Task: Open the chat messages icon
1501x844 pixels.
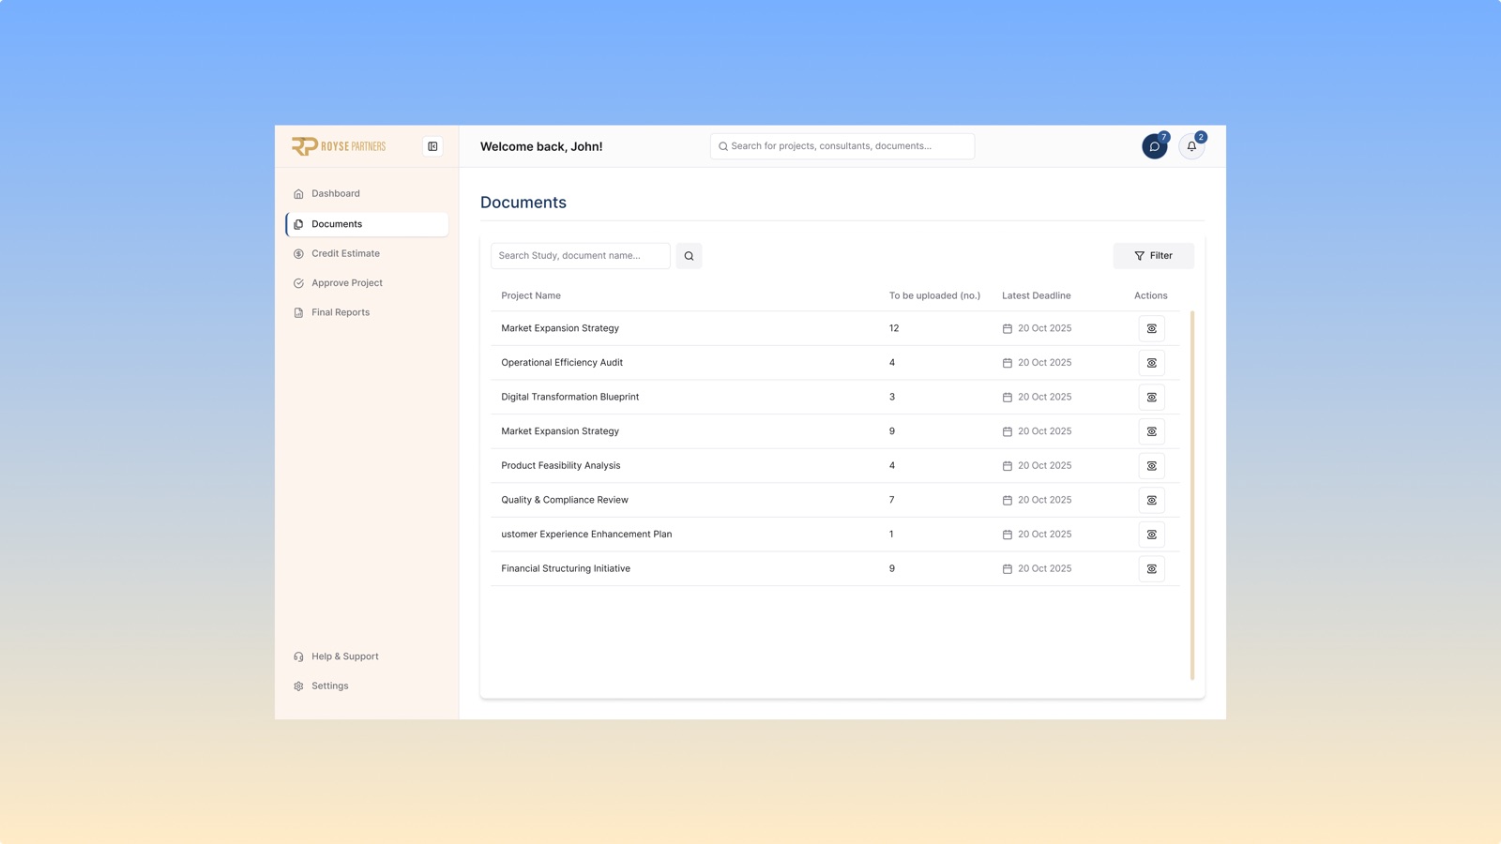Action: [1154, 146]
